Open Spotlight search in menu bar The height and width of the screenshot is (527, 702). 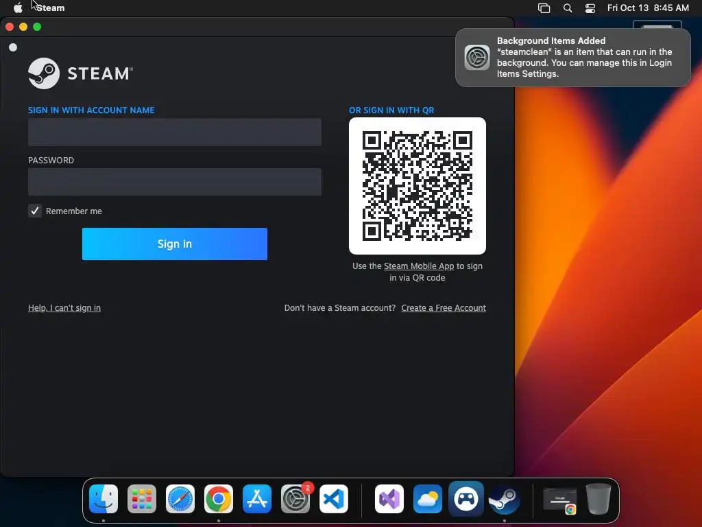[567, 8]
